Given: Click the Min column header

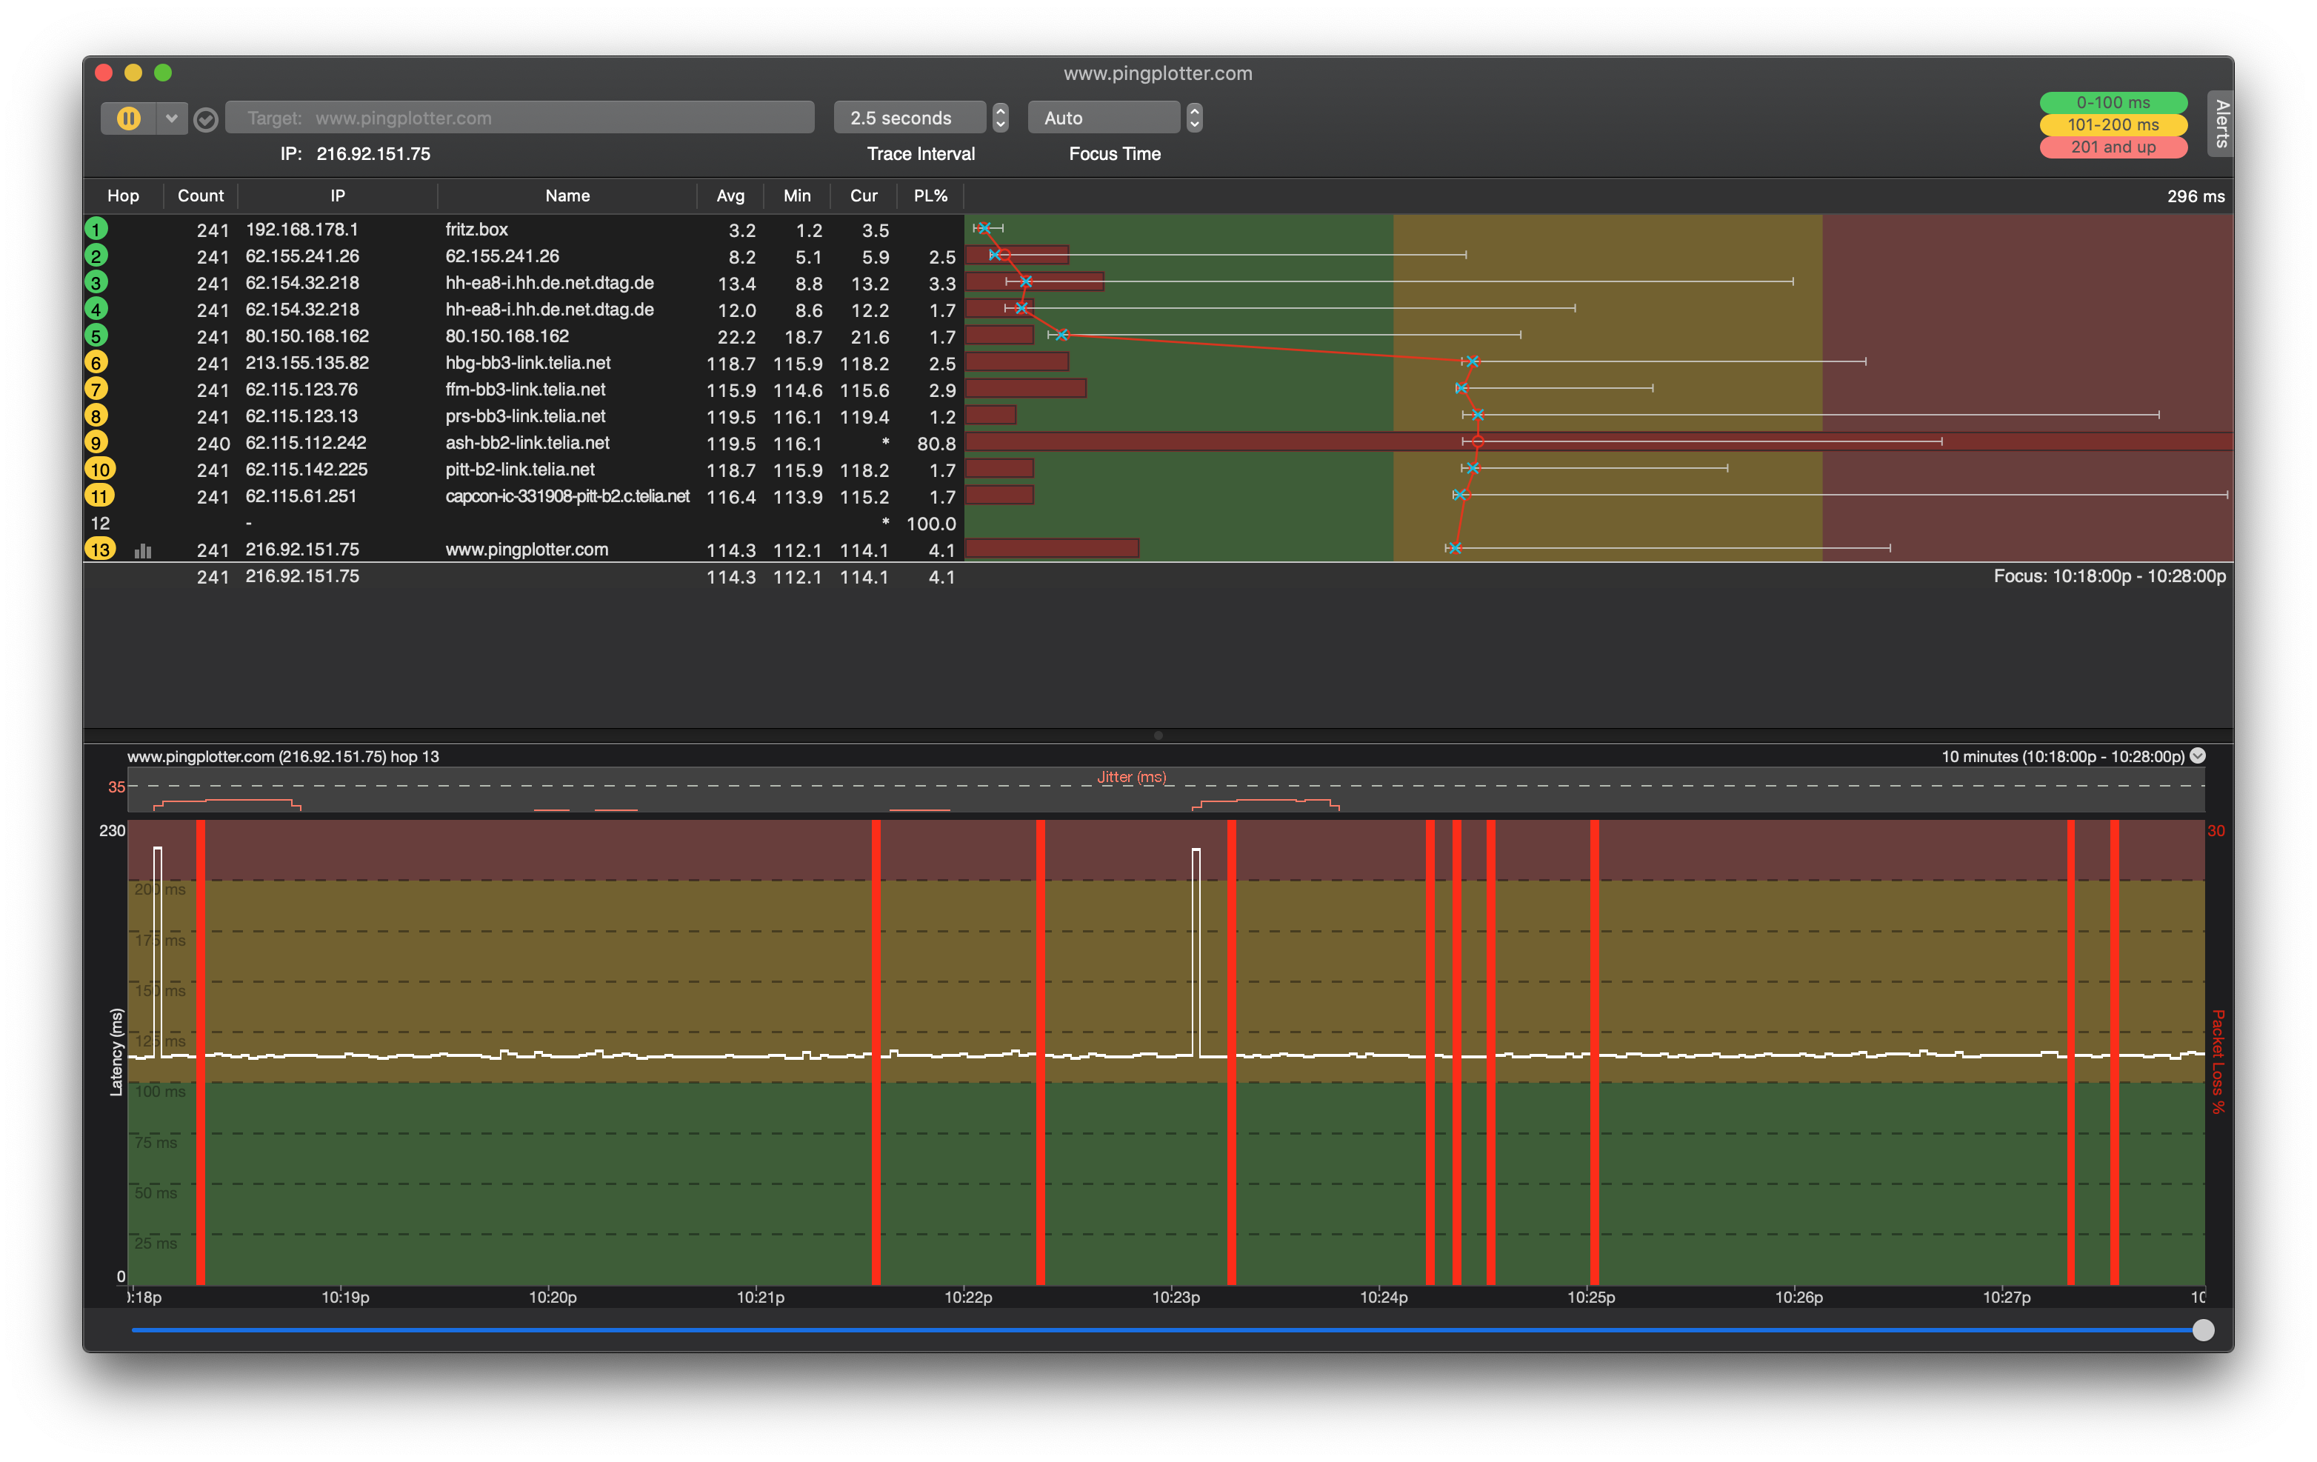Looking at the screenshot, I should [797, 196].
